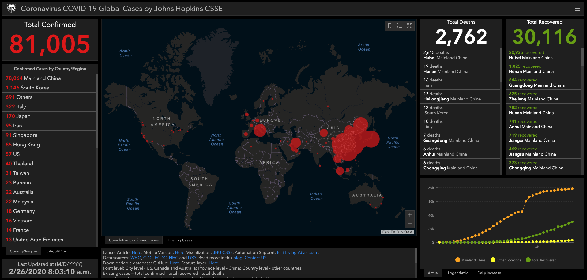Image resolution: width=587 pixels, height=280 pixels.
Task: Click the bookmarks icon on map
Action: pyautogui.click(x=390, y=26)
